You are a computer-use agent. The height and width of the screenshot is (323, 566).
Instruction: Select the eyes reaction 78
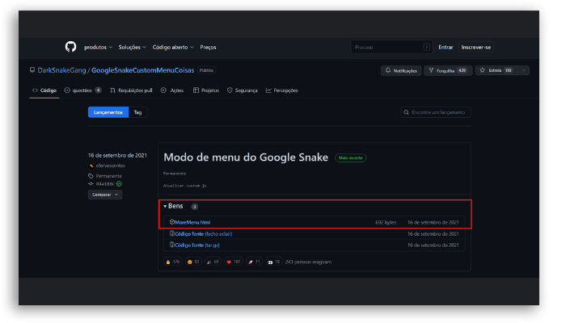(x=273, y=262)
